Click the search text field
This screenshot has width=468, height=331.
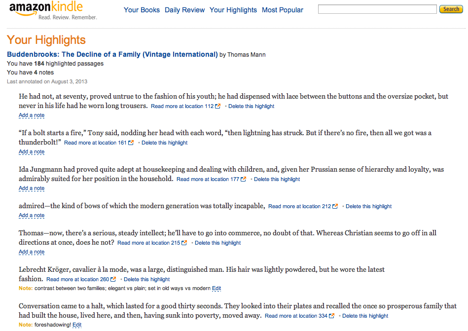(377, 9)
